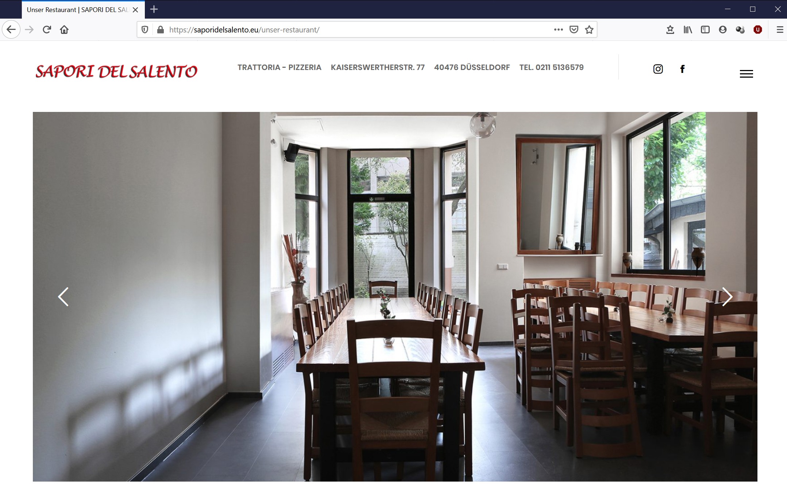
Task: Show previous slideshow image
Action: [x=63, y=297]
